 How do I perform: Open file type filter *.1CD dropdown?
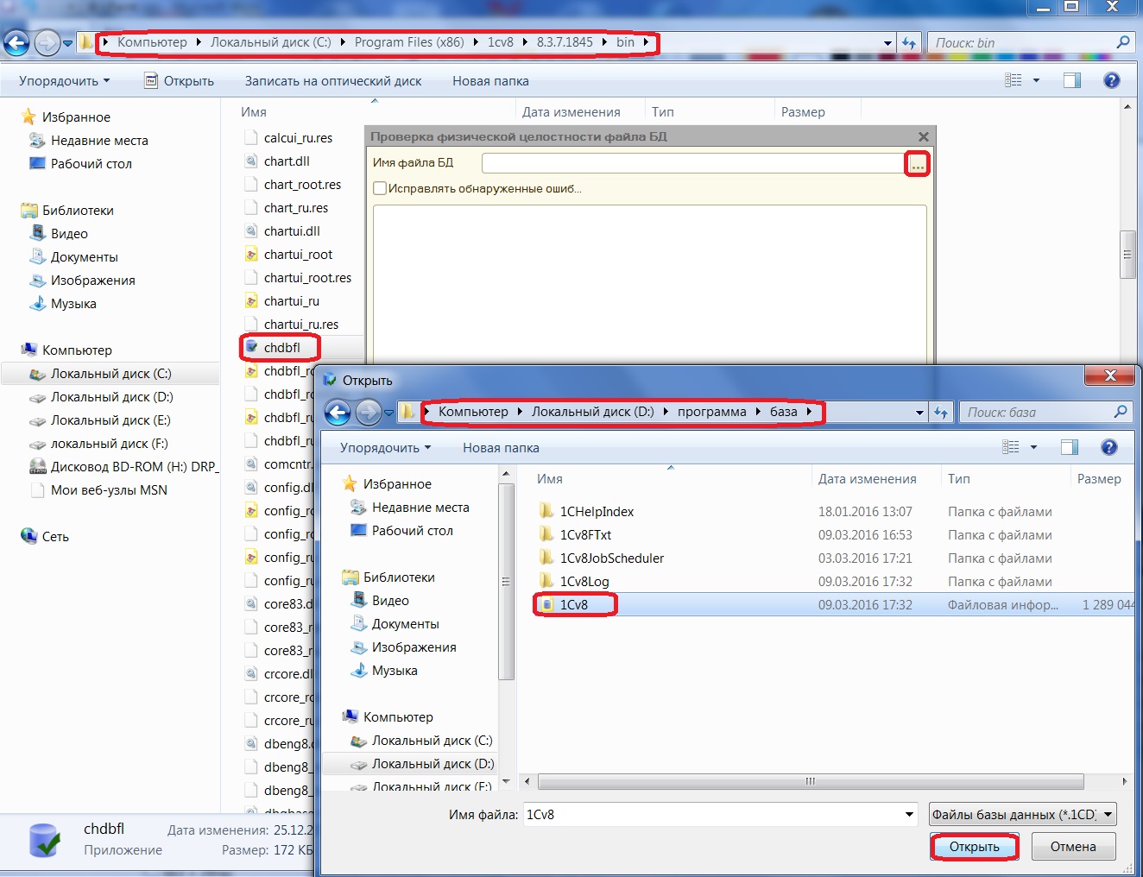coord(1023,814)
